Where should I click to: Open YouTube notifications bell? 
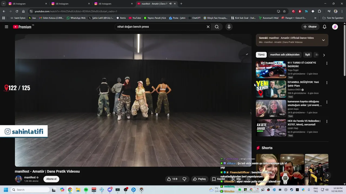(325, 27)
